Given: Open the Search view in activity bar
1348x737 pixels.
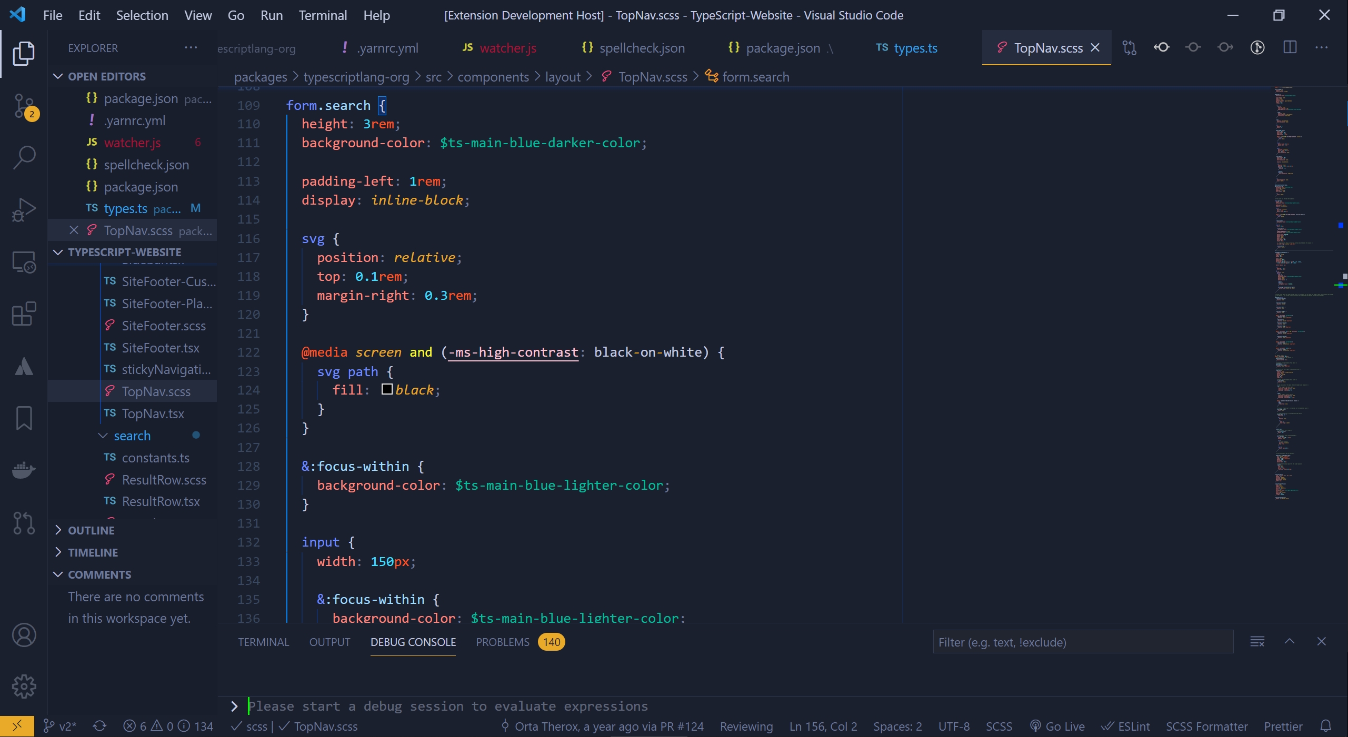Looking at the screenshot, I should [x=24, y=157].
